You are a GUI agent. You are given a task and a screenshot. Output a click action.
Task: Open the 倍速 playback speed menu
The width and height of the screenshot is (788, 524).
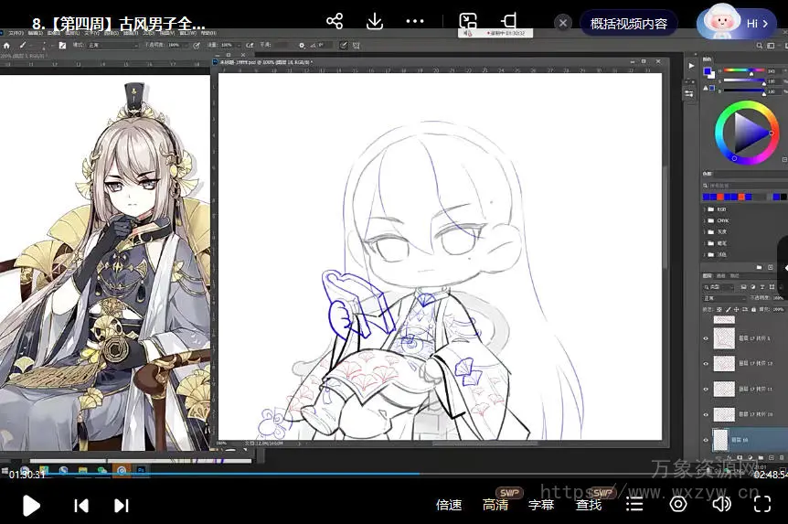click(x=449, y=505)
